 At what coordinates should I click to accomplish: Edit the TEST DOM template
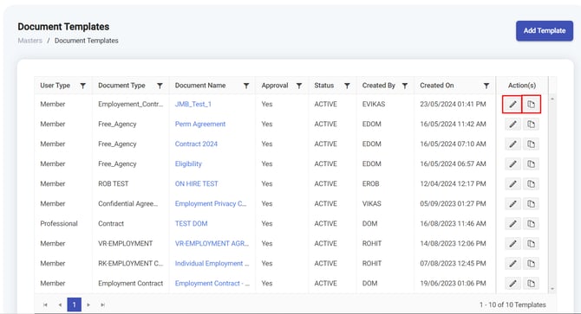[x=512, y=224]
